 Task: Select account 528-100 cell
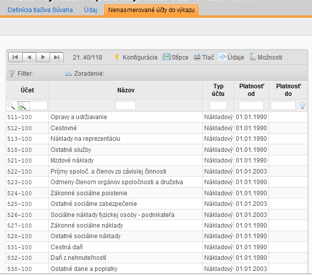[27, 236]
